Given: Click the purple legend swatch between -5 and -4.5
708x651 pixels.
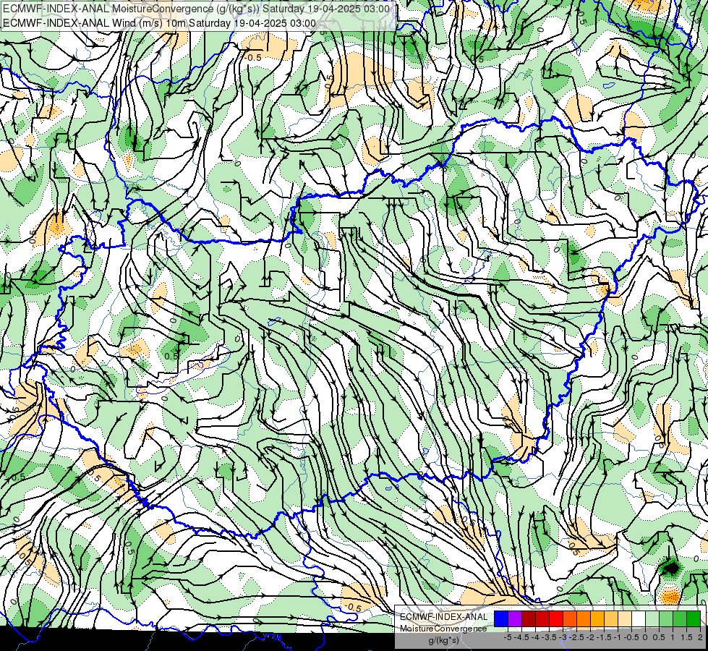Looking at the screenshot, I should [x=515, y=618].
